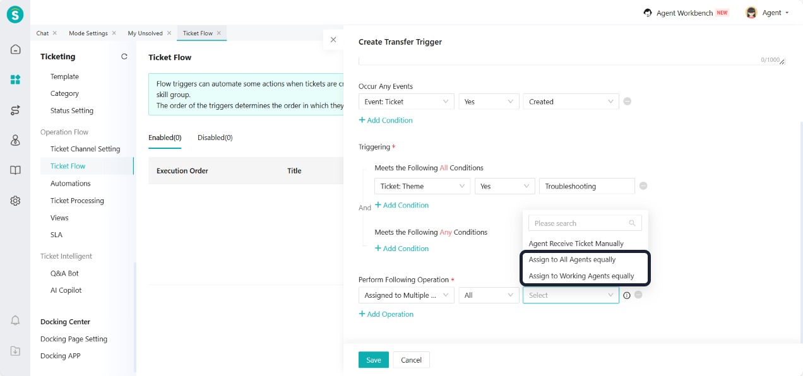
Task: Click the home icon in left sidebar
Action: point(15,49)
